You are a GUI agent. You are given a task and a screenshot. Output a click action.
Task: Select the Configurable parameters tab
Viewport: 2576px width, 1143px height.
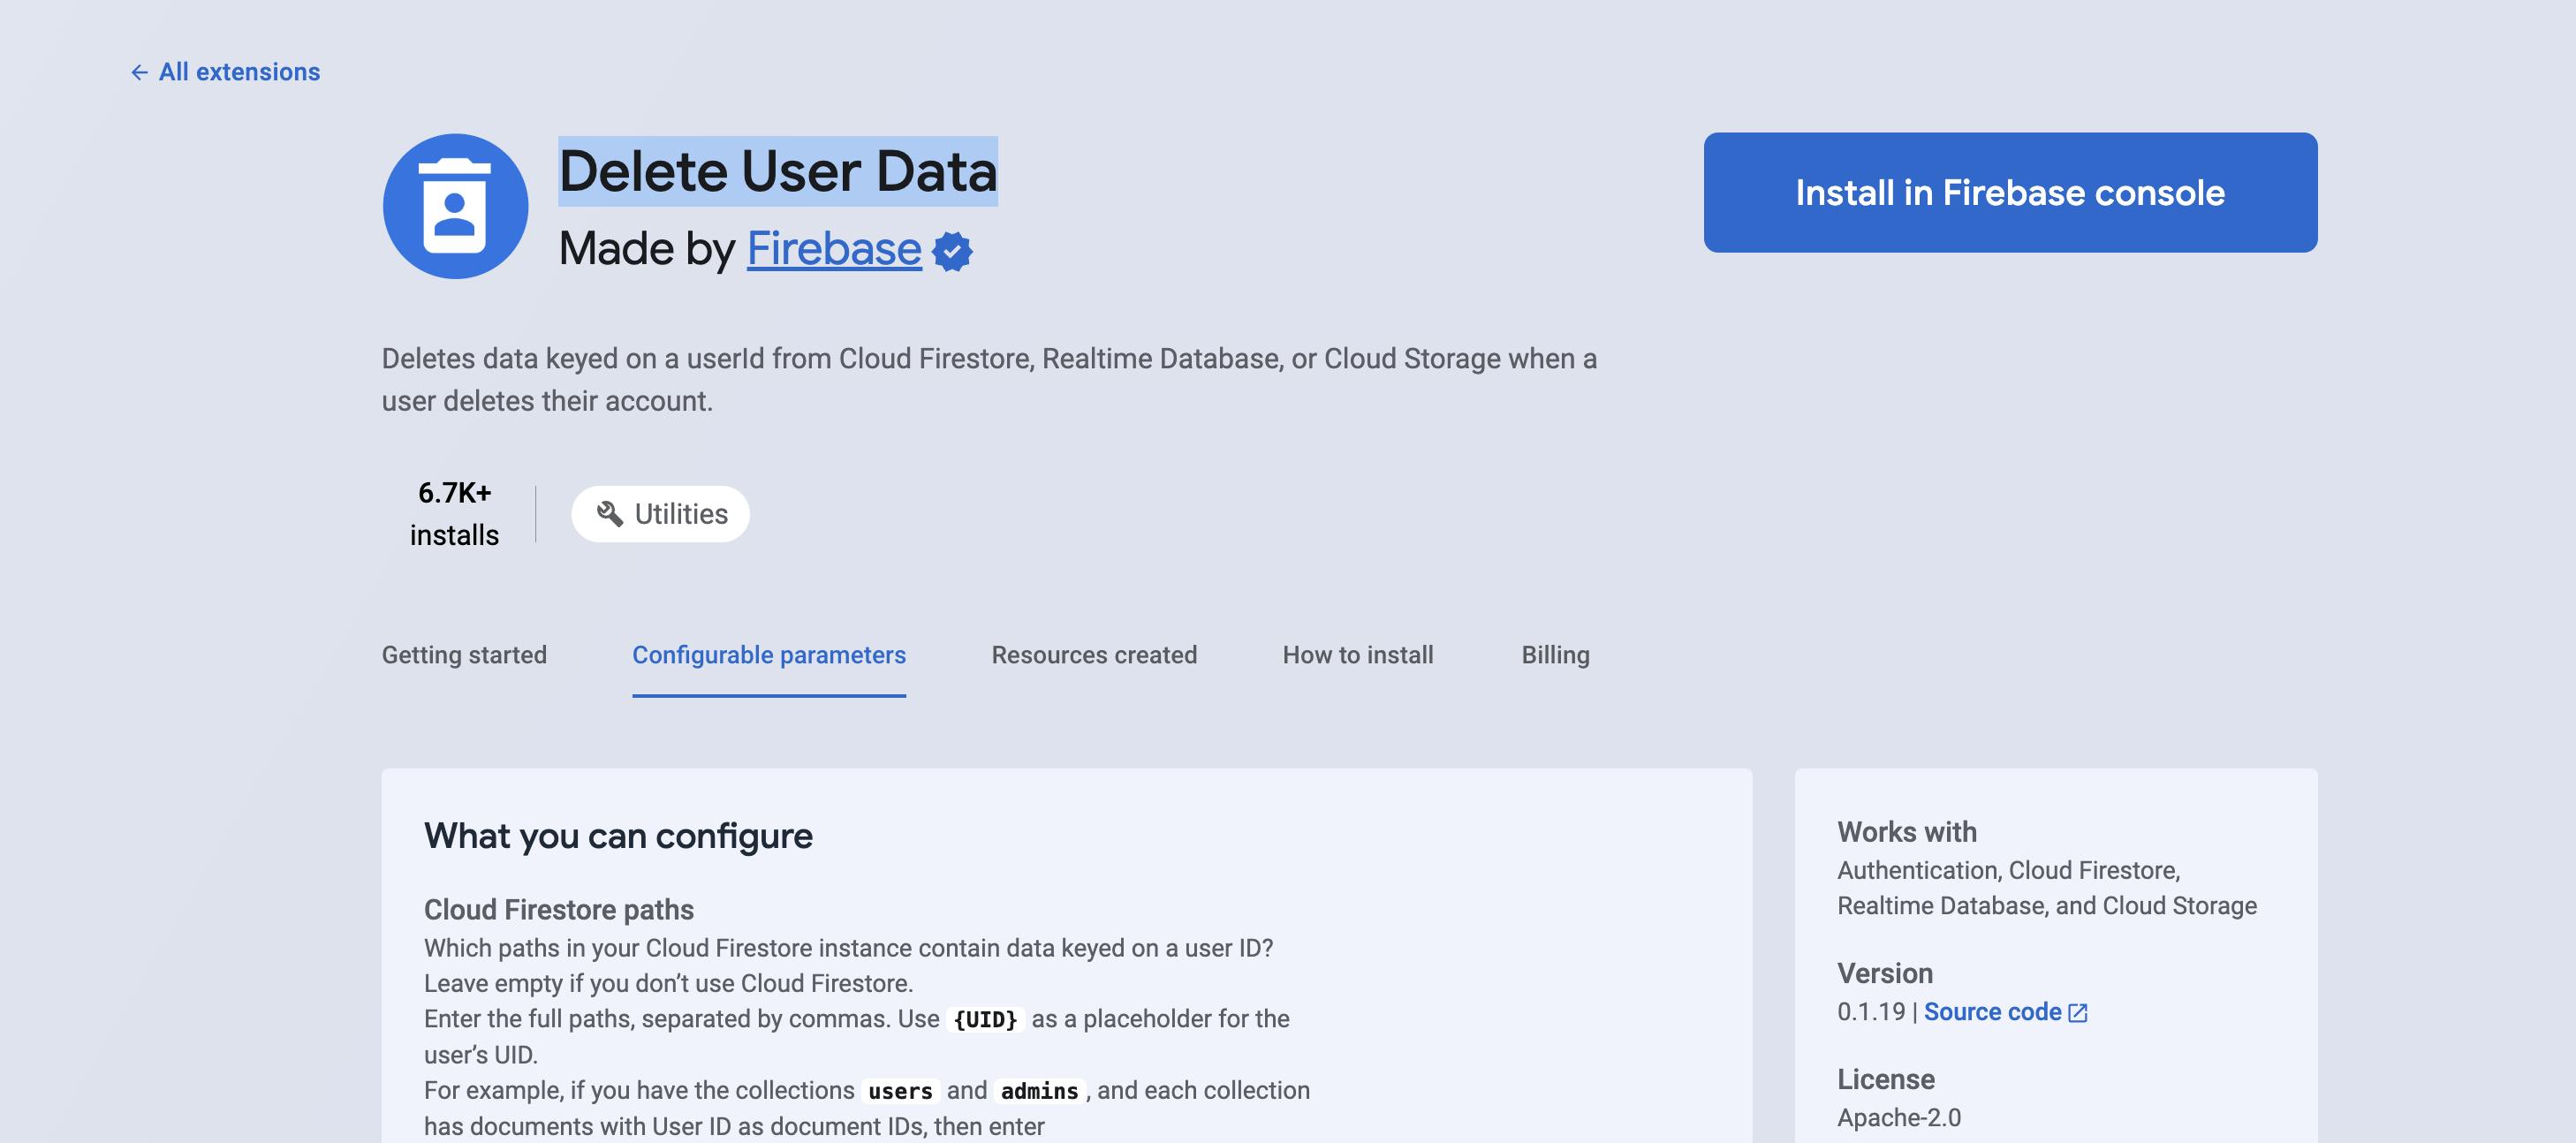[768, 655]
